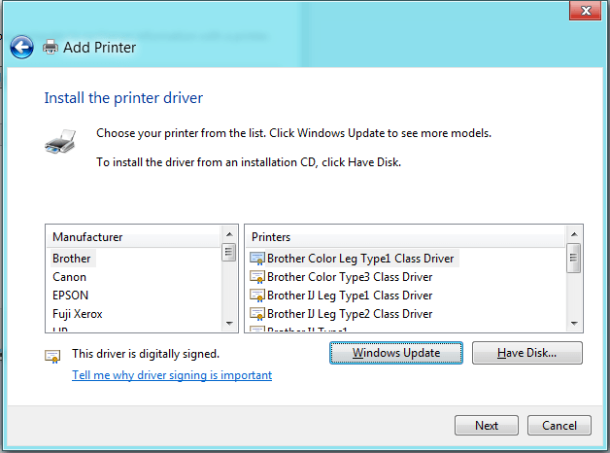610x453 pixels.
Task: Click Next to continue installation
Action: pos(487,426)
